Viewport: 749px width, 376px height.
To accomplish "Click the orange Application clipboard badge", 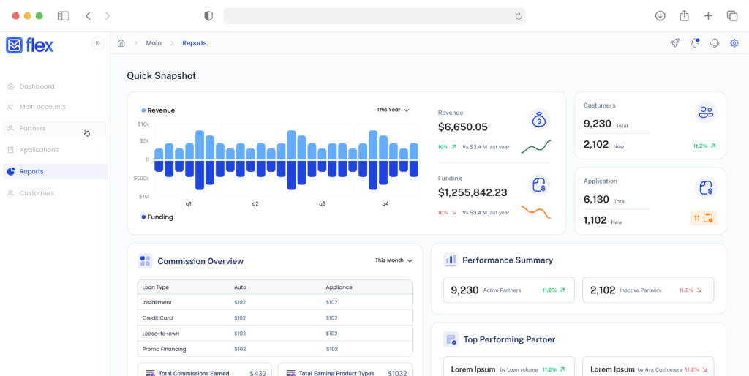I will [704, 218].
